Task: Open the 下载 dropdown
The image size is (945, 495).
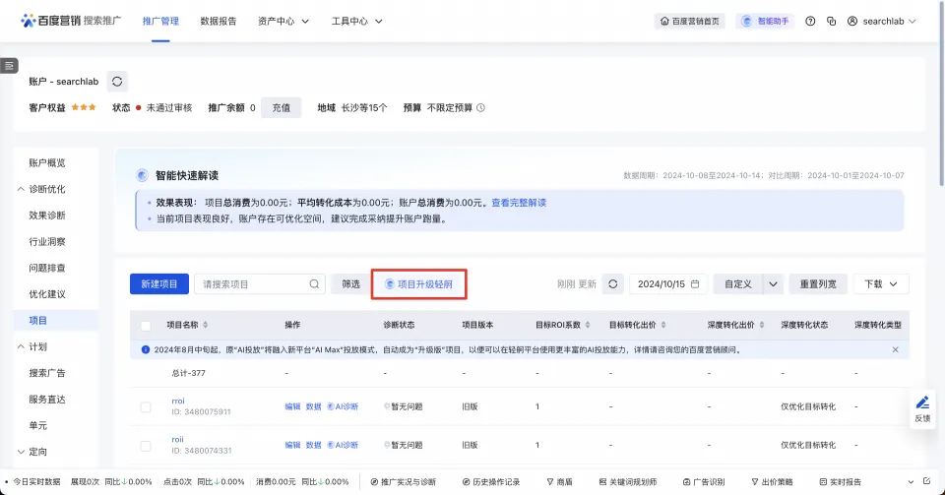Action: pyautogui.click(x=880, y=283)
